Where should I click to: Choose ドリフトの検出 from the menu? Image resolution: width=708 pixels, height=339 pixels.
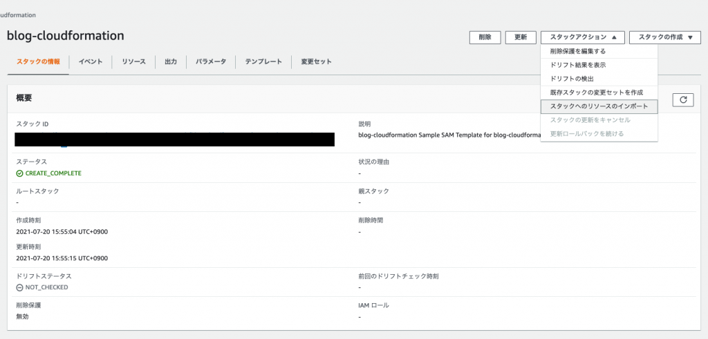pos(572,79)
